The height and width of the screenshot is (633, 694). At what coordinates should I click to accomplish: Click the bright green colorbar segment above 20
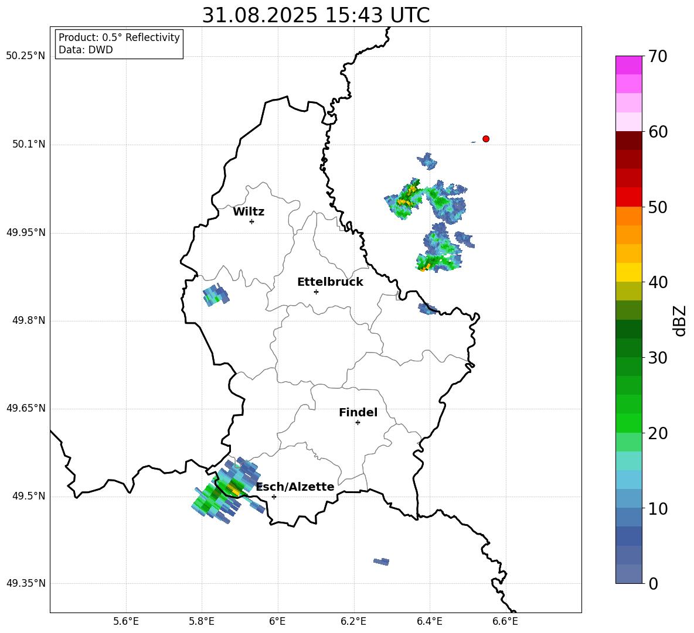(x=628, y=423)
